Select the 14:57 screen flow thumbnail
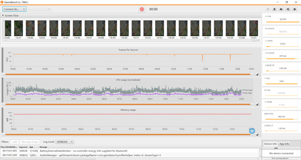Viewport: 301px width, 160px height. pos(207,28)
